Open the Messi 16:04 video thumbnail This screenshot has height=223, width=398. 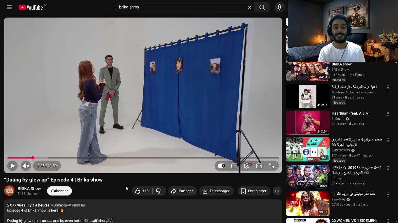click(x=308, y=177)
